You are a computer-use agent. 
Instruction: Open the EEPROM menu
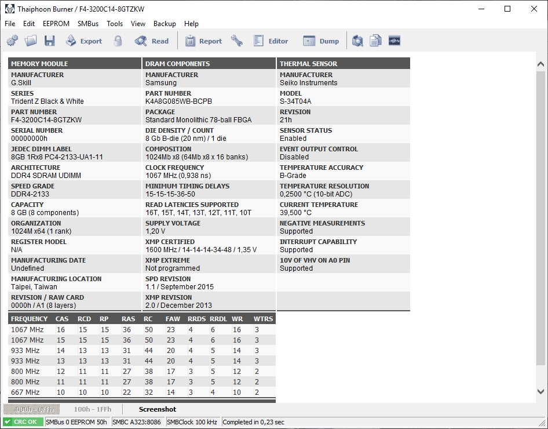tap(56, 24)
